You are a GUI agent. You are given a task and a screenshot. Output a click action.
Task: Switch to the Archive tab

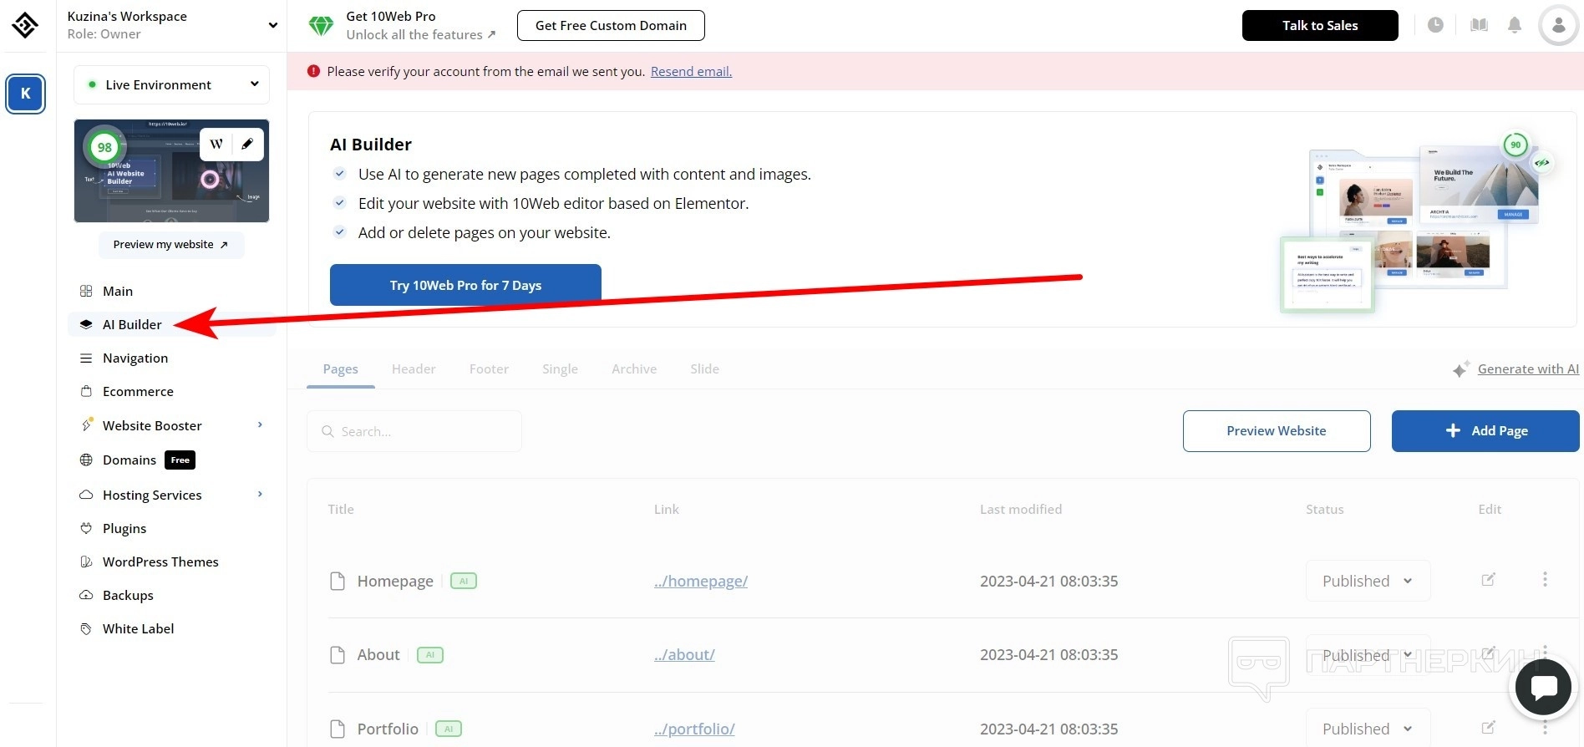tap(634, 368)
